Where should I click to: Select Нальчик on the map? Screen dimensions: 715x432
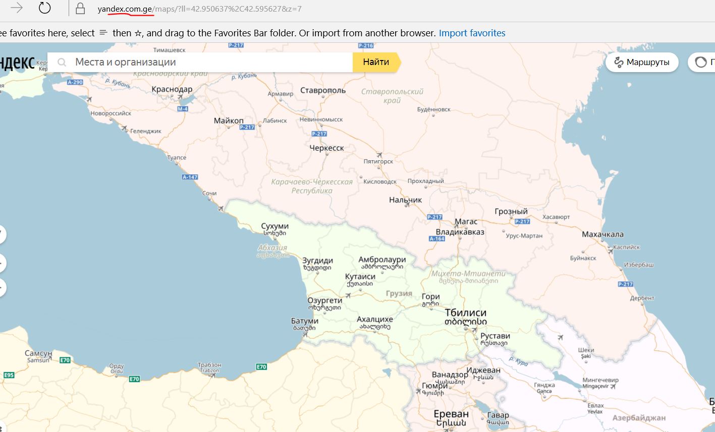(405, 200)
